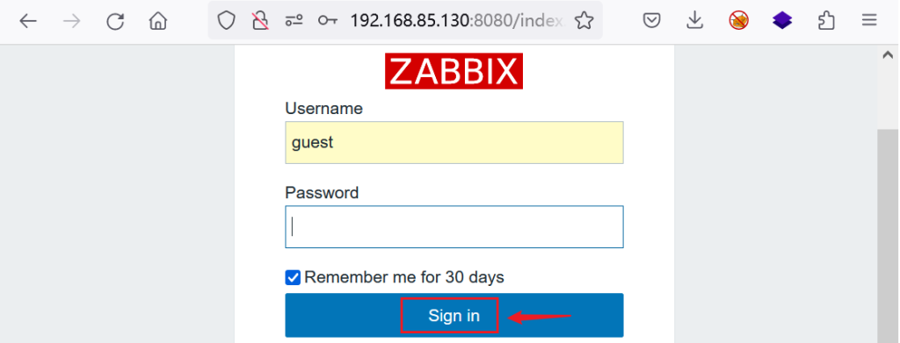Click the forward navigation arrow

click(x=72, y=22)
